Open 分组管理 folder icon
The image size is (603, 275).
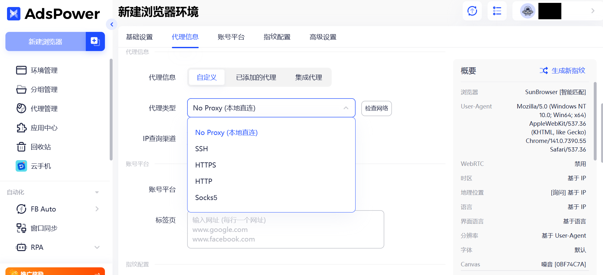coord(21,89)
